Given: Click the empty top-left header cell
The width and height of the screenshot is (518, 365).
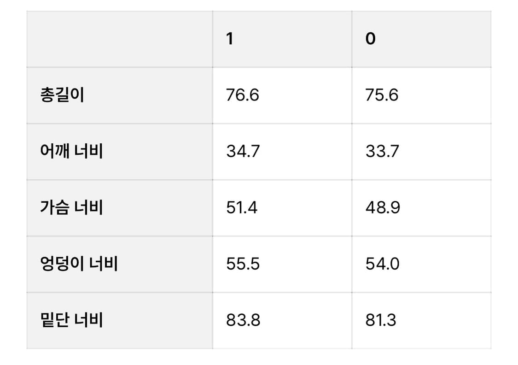Looking at the screenshot, I should [x=119, y=39].
